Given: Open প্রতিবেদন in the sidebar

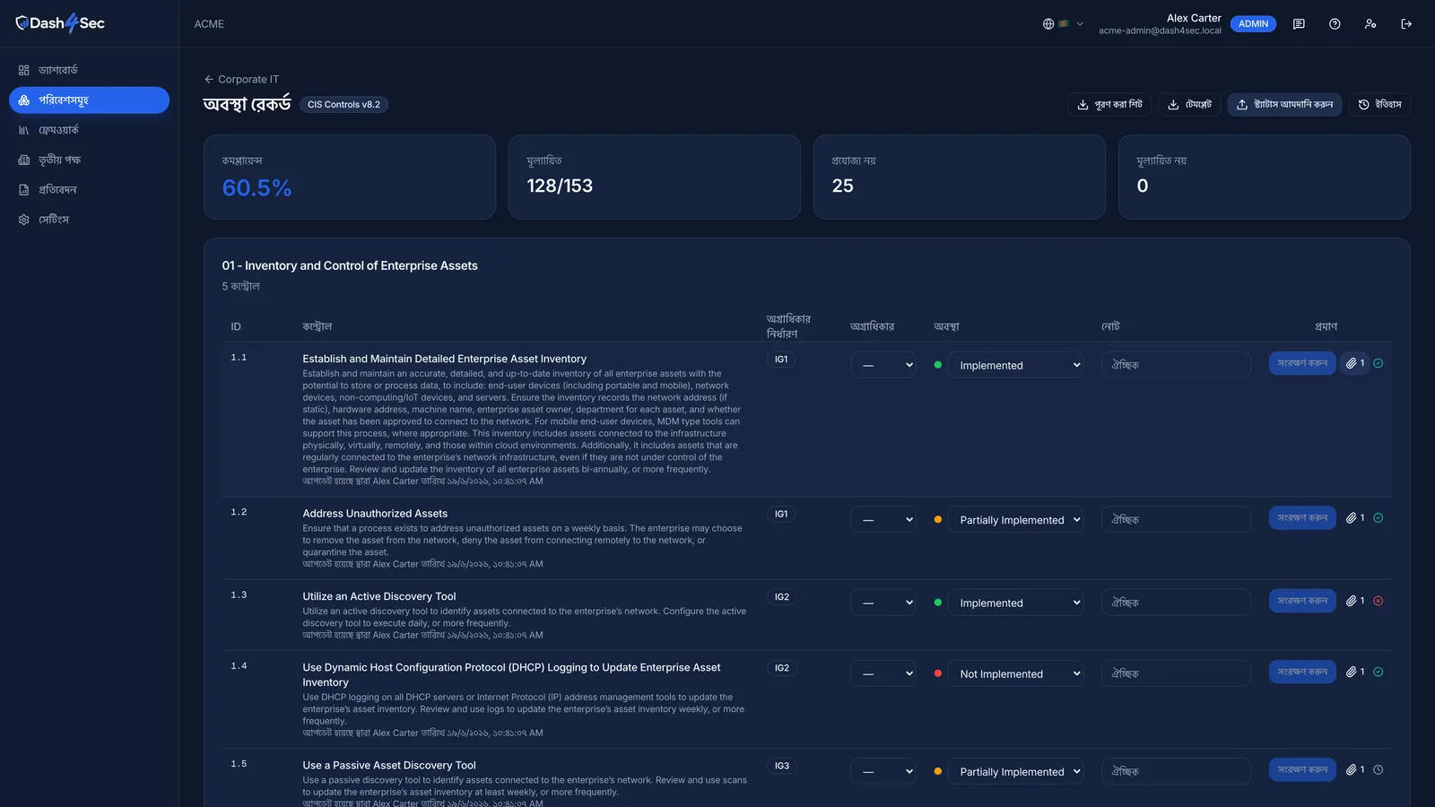Looking at the screenshot, I should click(89, 190).
